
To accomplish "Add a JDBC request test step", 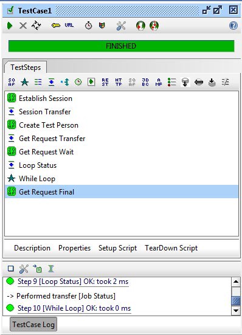I will [x=145, y=82].
